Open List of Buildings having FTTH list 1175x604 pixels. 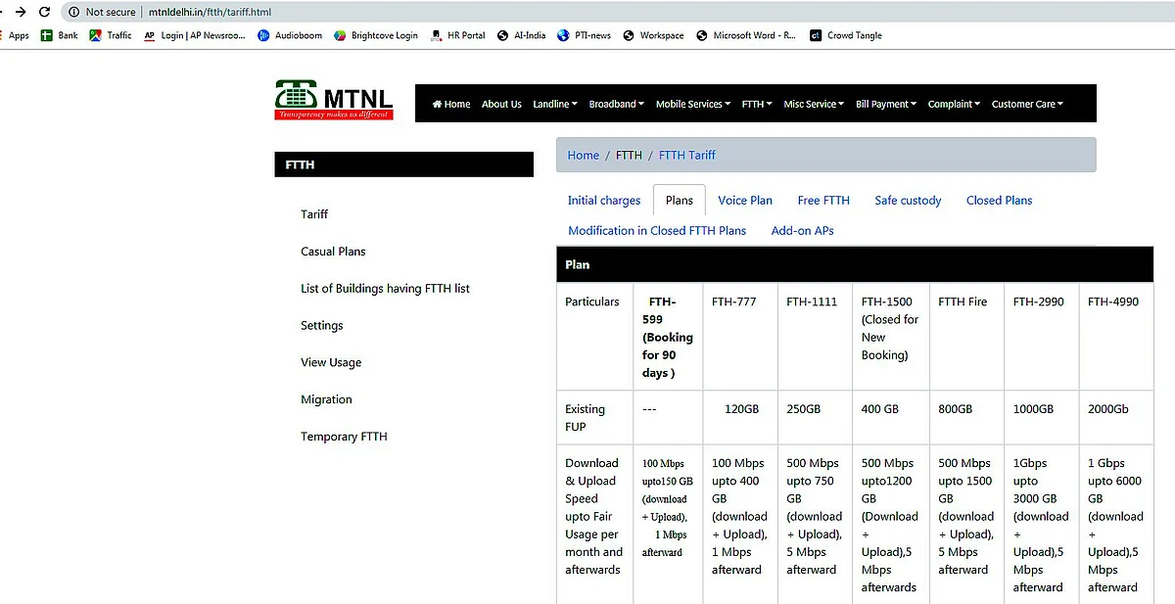pos(385,289)
